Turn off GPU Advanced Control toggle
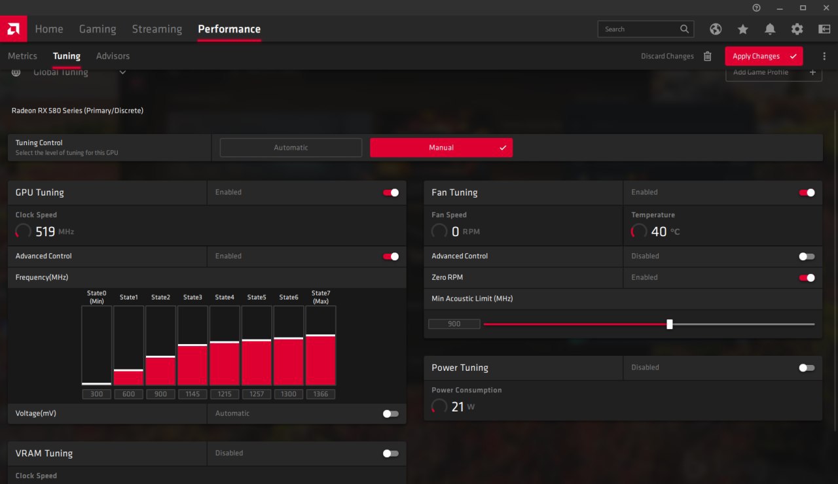838x484 pixels. coord(391,256)
